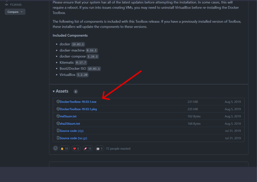Collapse the Assets section triangle
Image resolution: width=257 pixels, height=182 pixels.
click(x=53, y=91)
